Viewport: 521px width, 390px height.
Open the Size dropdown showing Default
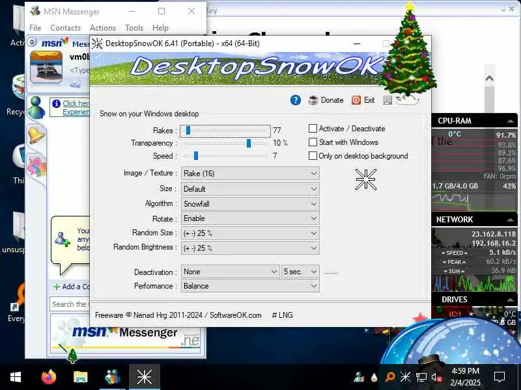pos(250,189)
